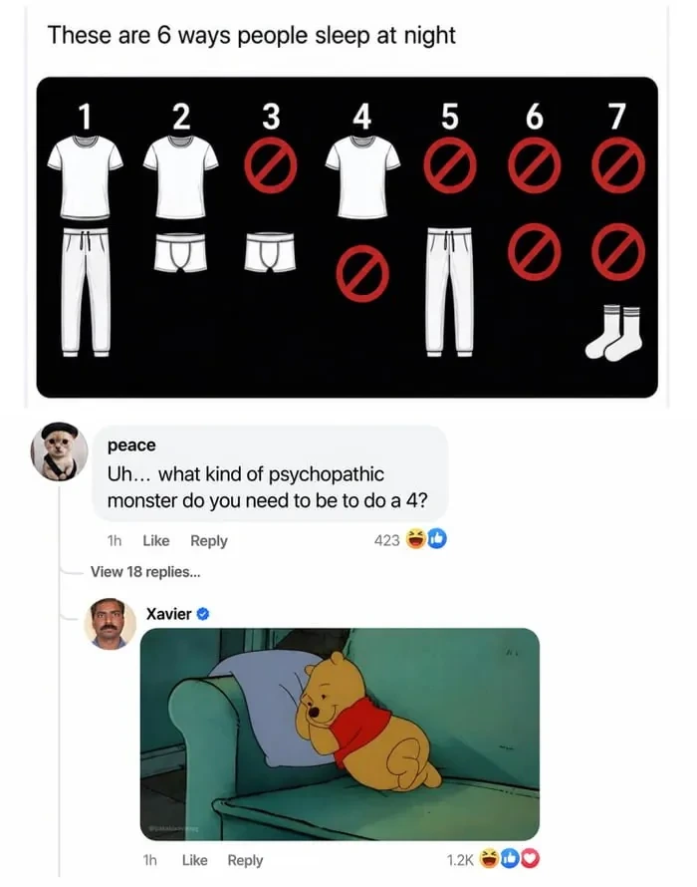Open the sleeping Winnie the Pooh image
Viewport: 697px width, 887px height.
point(340,734)
